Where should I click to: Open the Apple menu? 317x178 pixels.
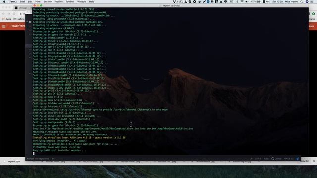tap(4, 2)
